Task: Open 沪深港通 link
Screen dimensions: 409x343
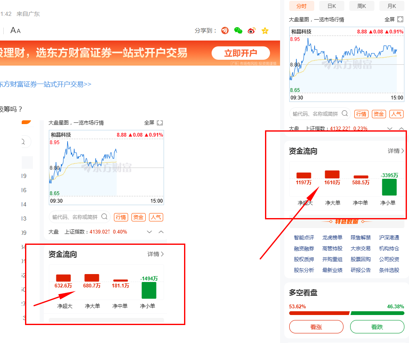Action: click(x=389, y=238)
